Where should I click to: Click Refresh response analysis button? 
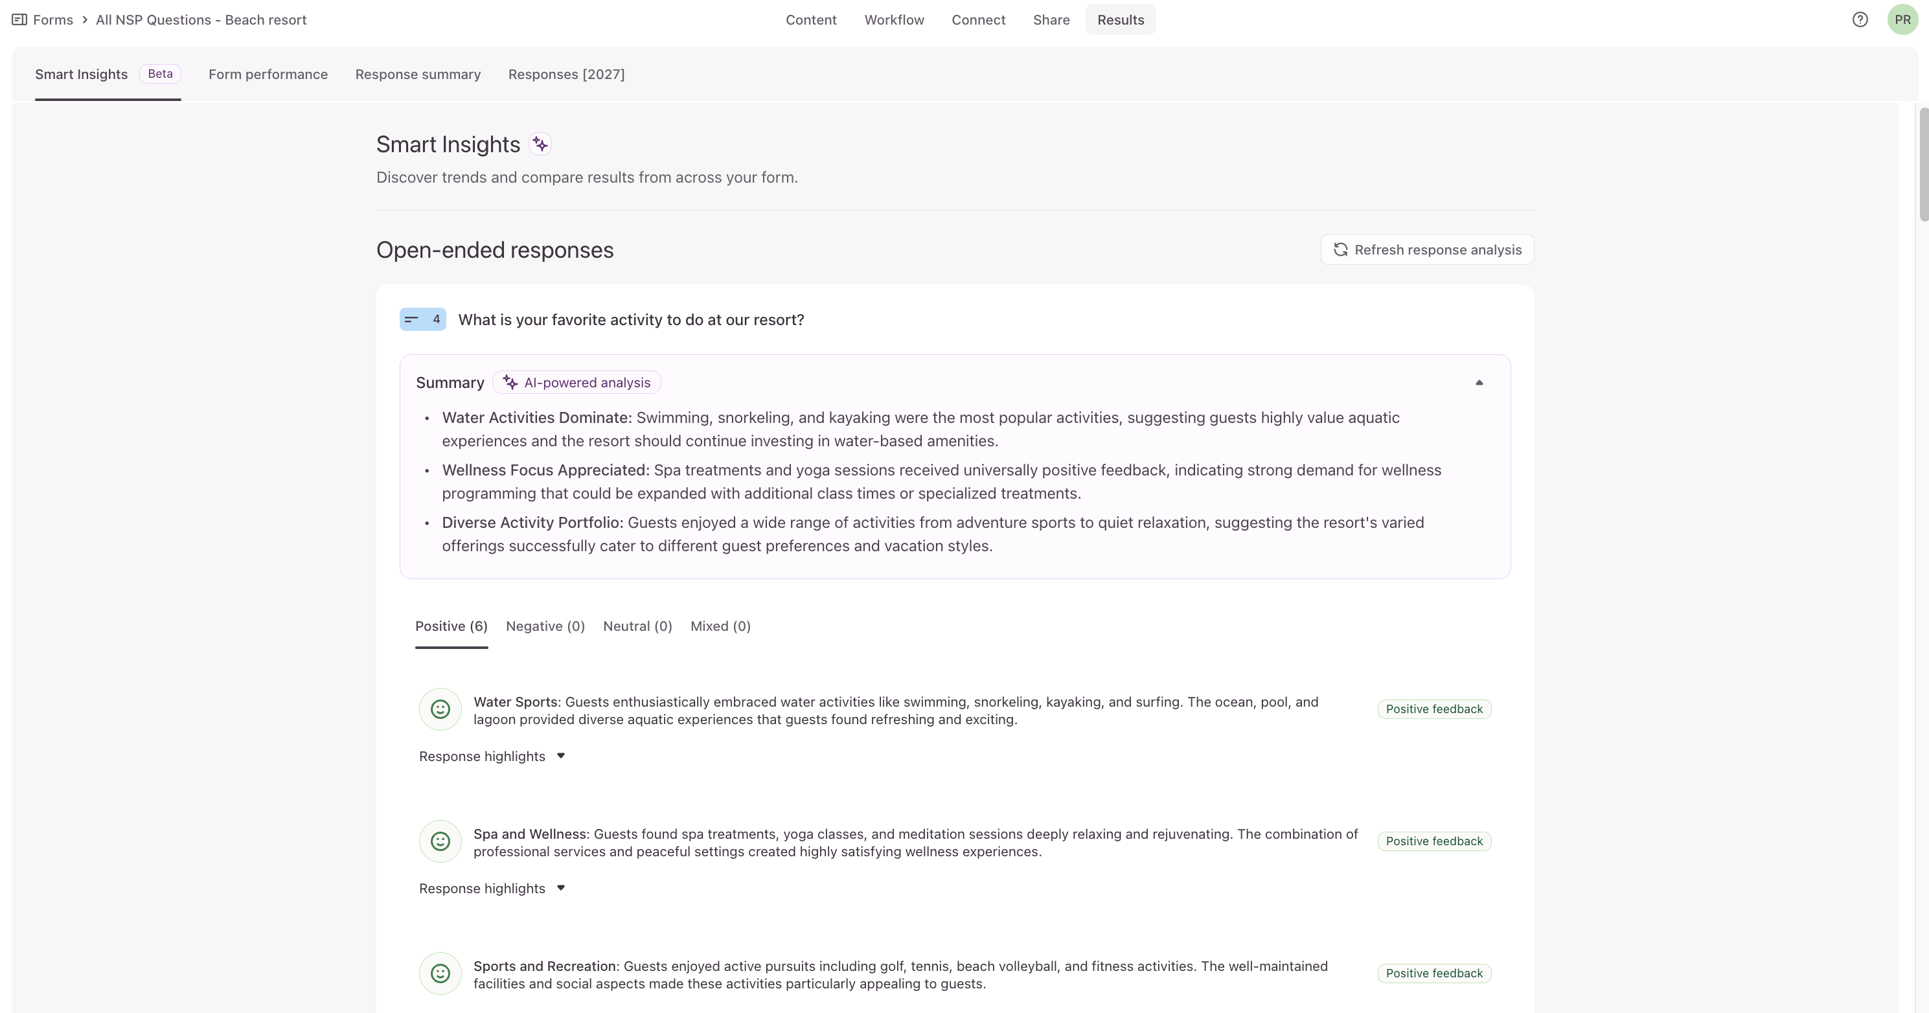[x=1426, y=249]
